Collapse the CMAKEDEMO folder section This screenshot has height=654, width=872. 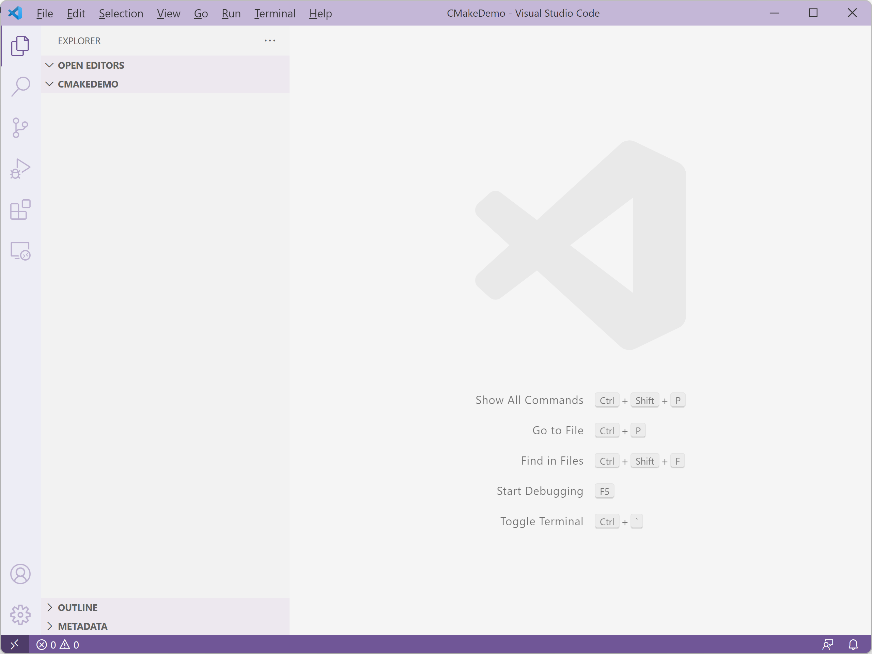[x=165, y=84]
